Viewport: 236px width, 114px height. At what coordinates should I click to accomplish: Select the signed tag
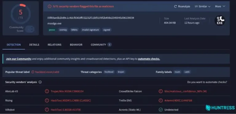click(107, 30)
